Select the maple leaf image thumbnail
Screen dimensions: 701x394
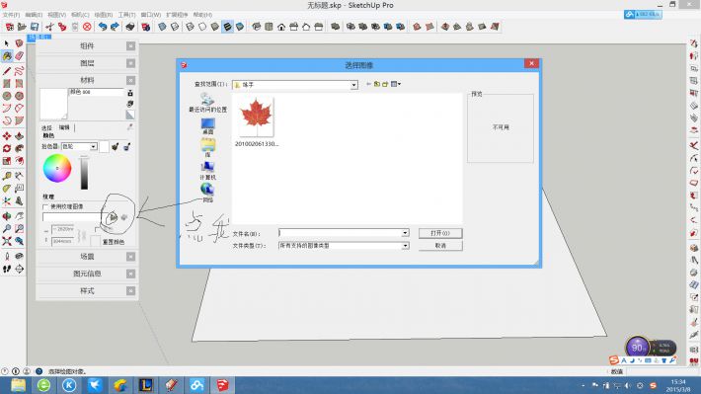point(256,117)
